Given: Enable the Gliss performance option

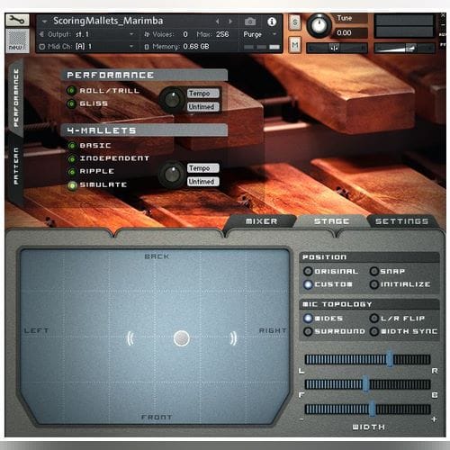Looking at the screenshot, I should (71, 103).
